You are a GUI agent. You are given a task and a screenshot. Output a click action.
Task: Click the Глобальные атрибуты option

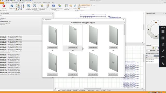84,5
